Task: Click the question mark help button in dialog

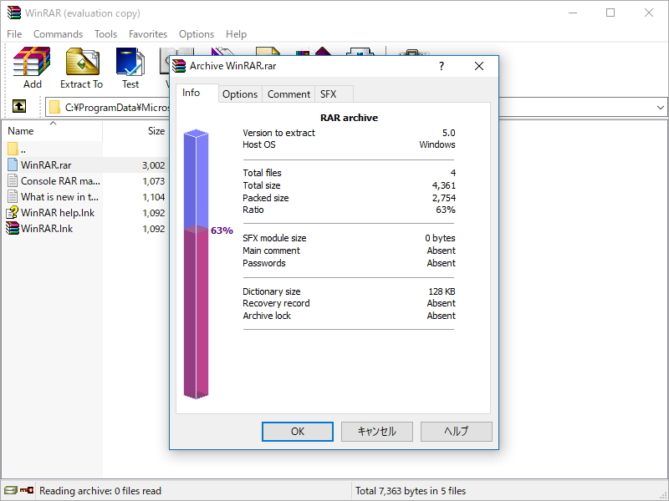Action: 442,66
